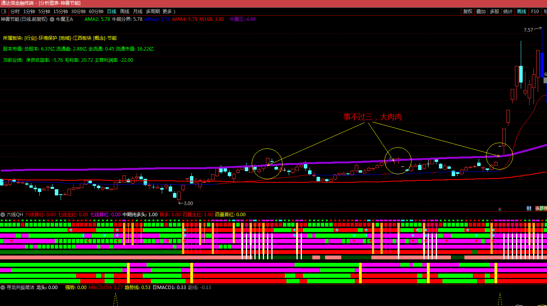The height and width of the screenshot is (306, 547).
Task: Click the 涨 rise marker icon
Action: tap(537, 208)
